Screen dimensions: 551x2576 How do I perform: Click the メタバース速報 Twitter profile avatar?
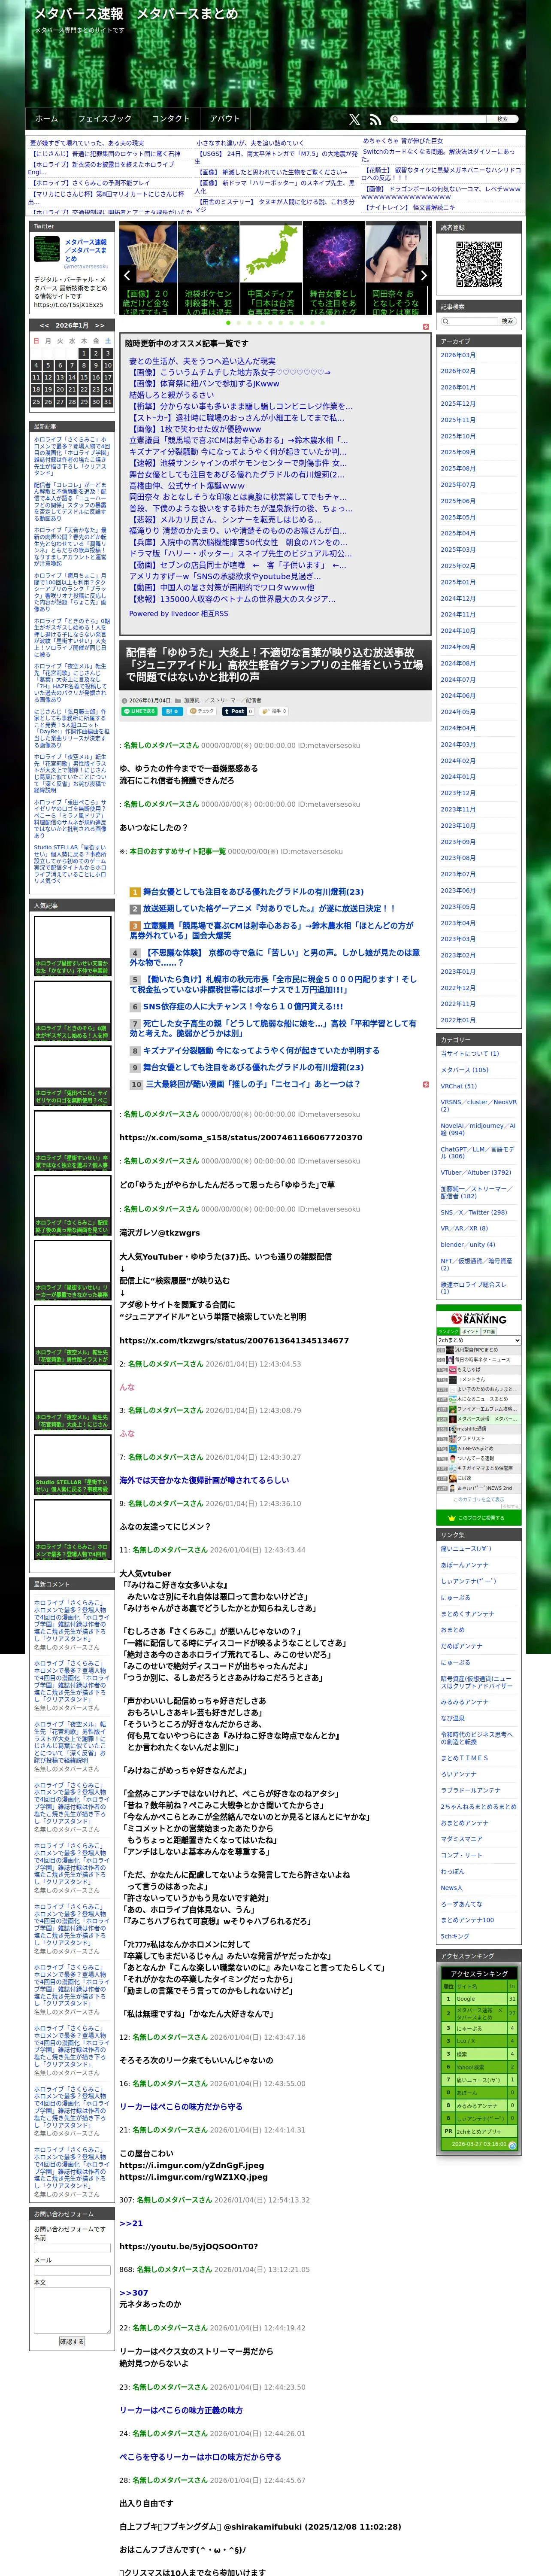[47, 250]
